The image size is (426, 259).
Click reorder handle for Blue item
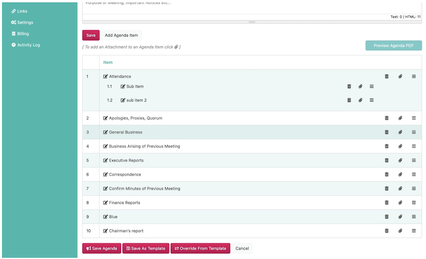[414, 217]
